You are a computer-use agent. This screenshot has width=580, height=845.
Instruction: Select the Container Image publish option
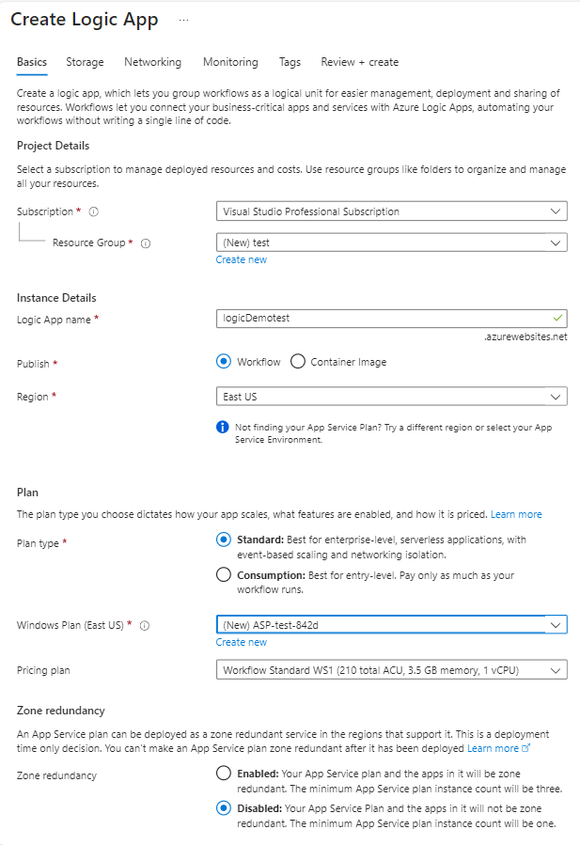(298, 362)
